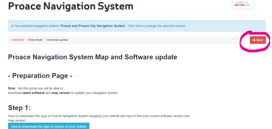Click the 'Step 1:' heading

point(19,108)
